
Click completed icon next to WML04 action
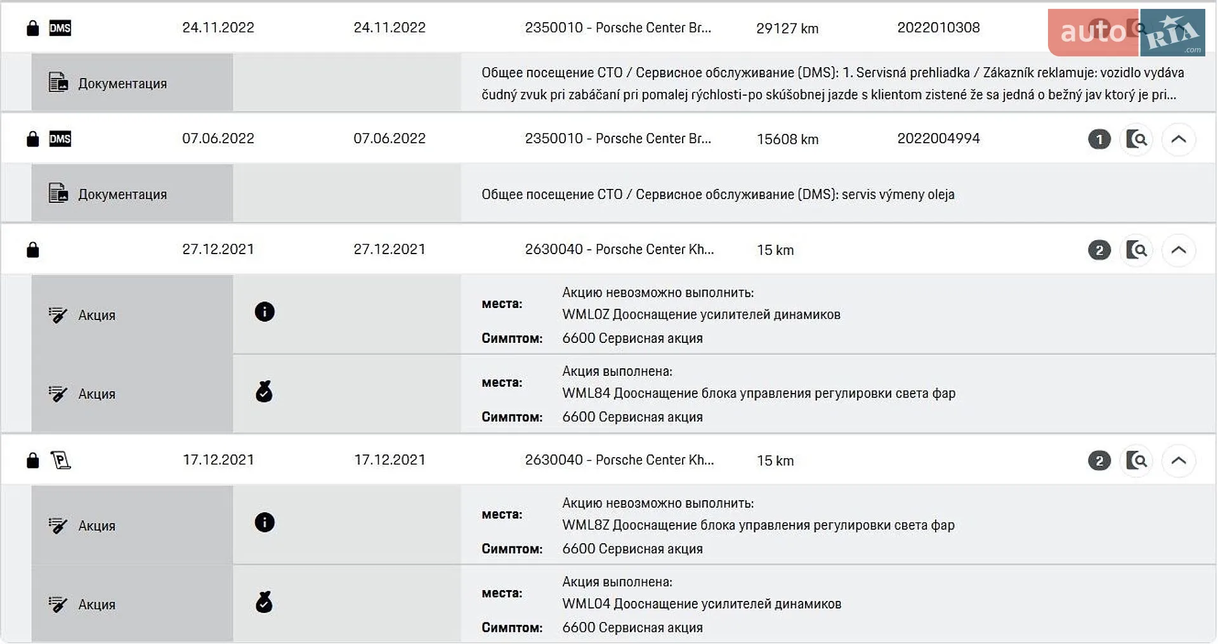point(264,602)
